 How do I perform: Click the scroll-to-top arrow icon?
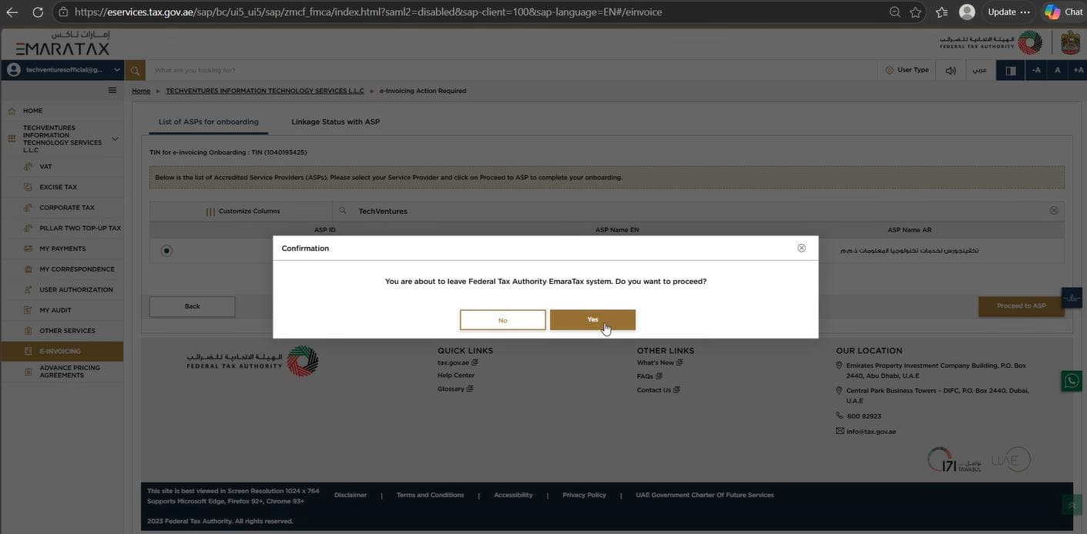[x=1072, y=505]
